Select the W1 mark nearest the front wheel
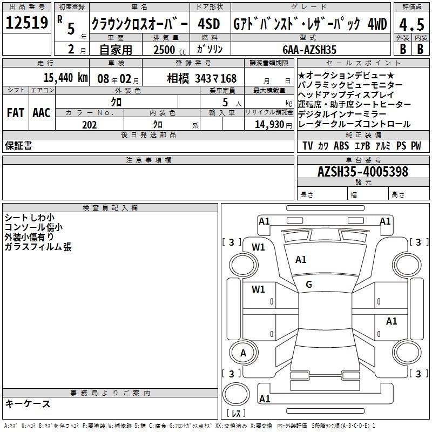This screenshot has width=432, height=432. point(258,247)
